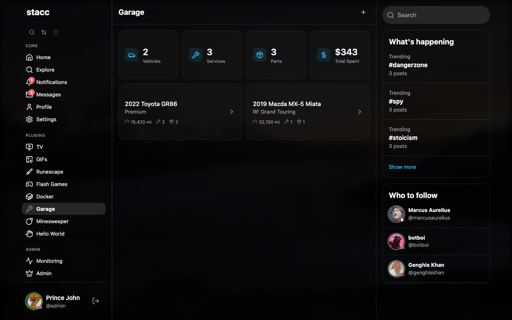This screenshot has height=320, width=512.
Task: Click Show more under trending topics
Action: (402, 167)
